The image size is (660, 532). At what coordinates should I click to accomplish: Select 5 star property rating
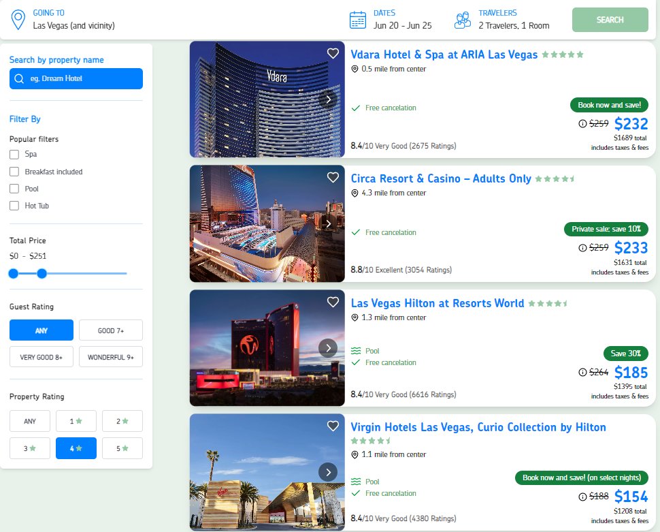[122, 448]
